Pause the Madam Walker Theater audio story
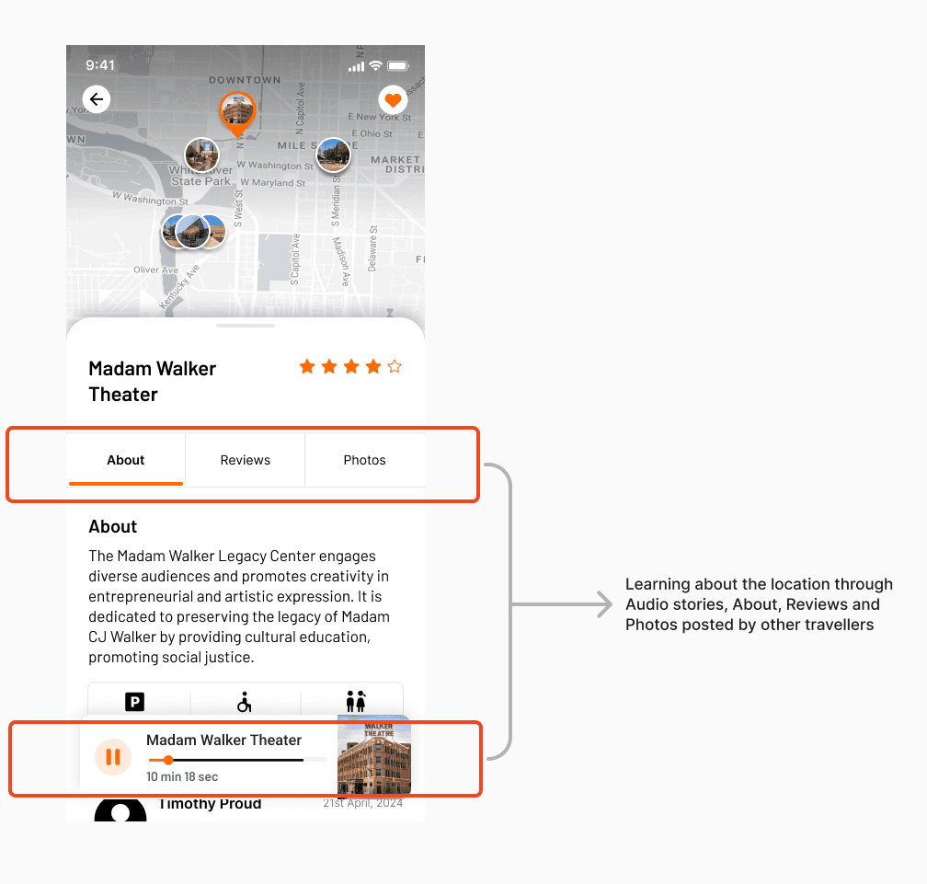This screenshot has width=927, height=884. tap(113, 757)
